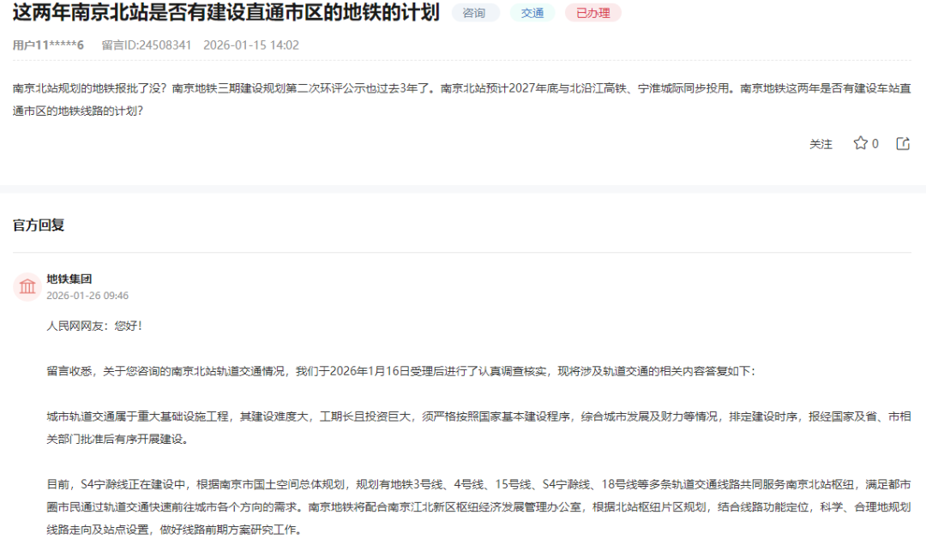Click the red 已办理 status tag

592,13
